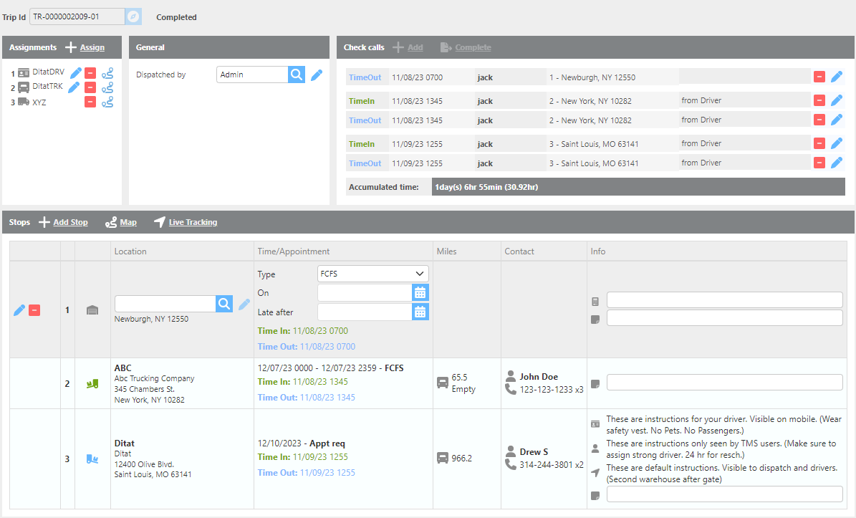
Task: Edit the Dispatched by pencil icon
Action: (317, 75)
